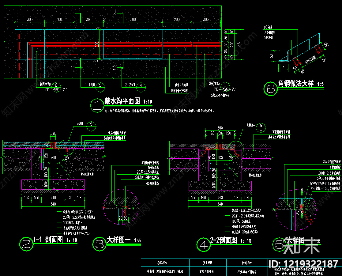Screen dimensions: 342x276
Task: Click the "640" total dimension under section 2-2
Action: coord(220,204)
